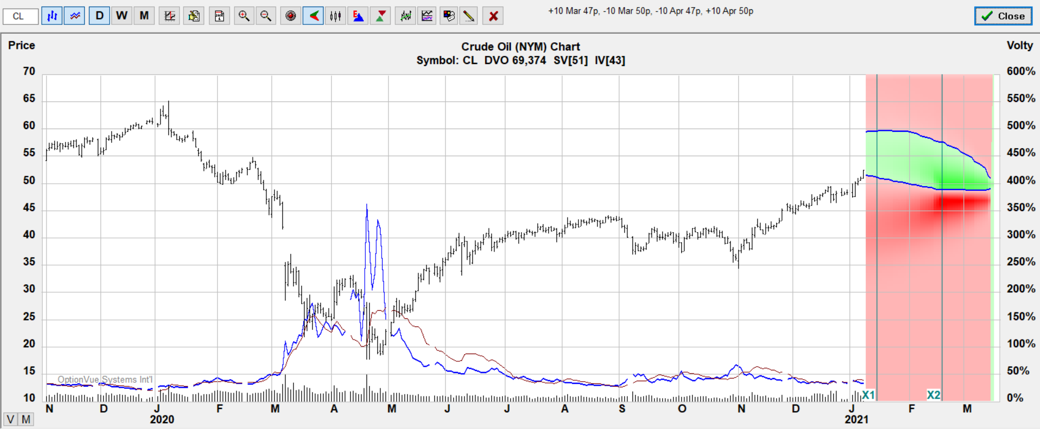Viewport: 1040px width, 429px height.
Task: Toggle the price bars display icon
Action: point(52,16)
